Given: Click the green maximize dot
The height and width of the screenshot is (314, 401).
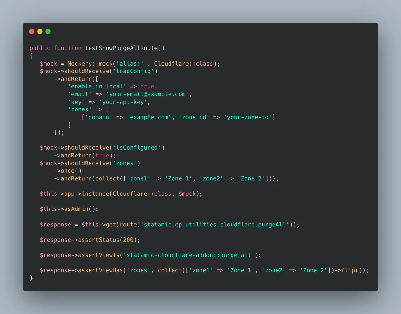Looking at the screenshot, I should [48, 31].
